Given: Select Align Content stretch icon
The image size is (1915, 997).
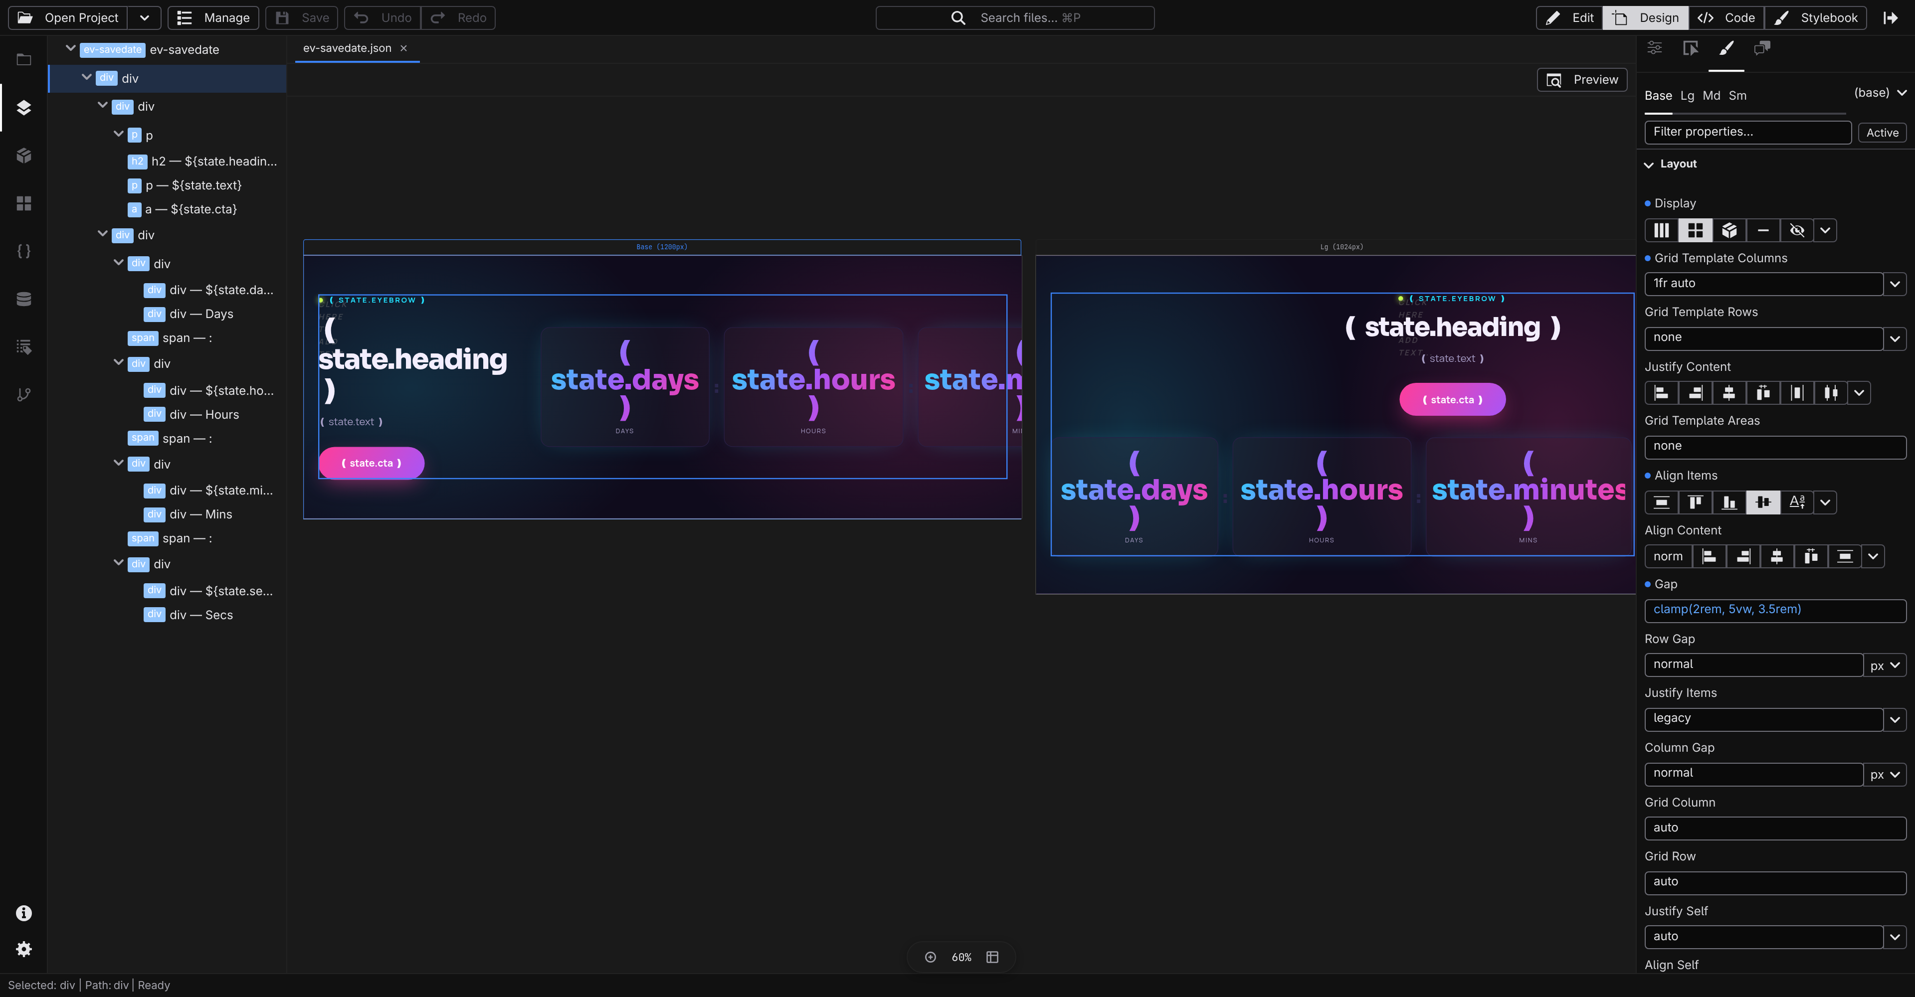Looking at the screenshot, I should tap(1844, 556).
